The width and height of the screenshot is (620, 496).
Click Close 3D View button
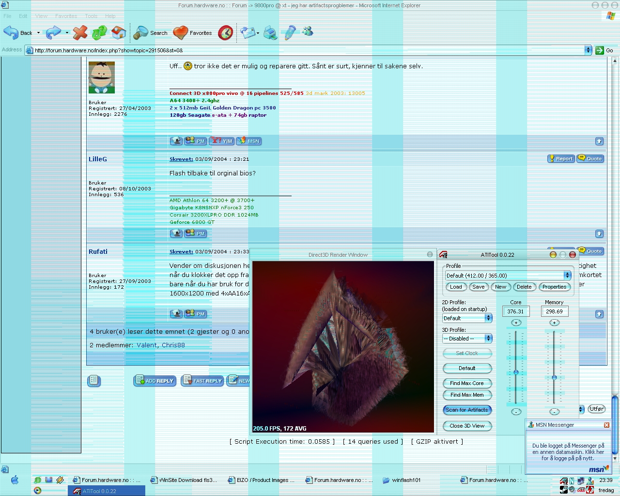[467, 426]
